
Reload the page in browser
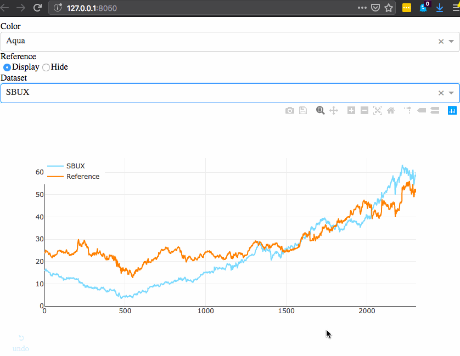point(37,8)
